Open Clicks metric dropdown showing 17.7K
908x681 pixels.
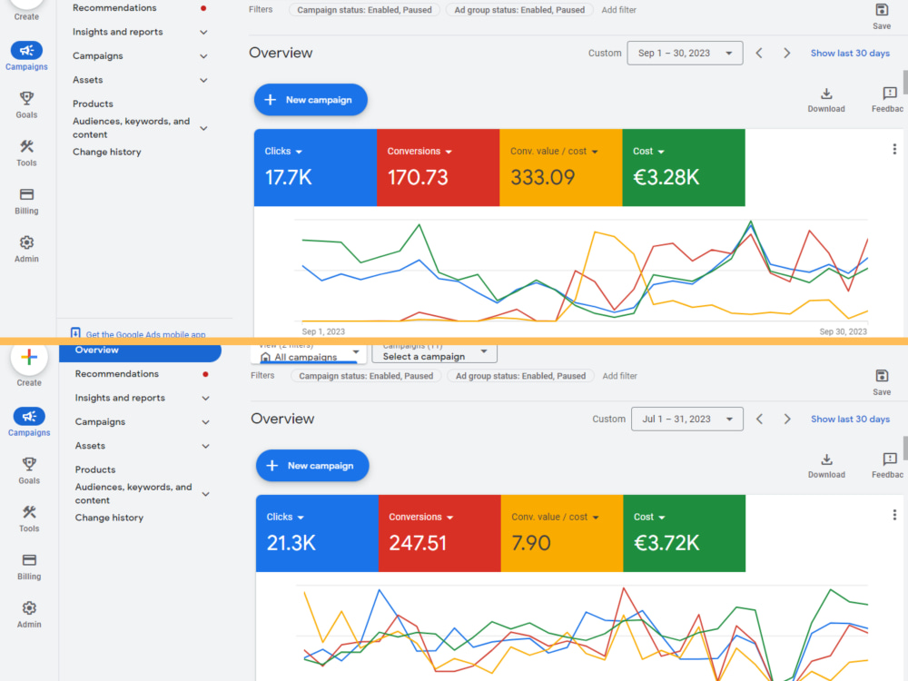point(283,151)
